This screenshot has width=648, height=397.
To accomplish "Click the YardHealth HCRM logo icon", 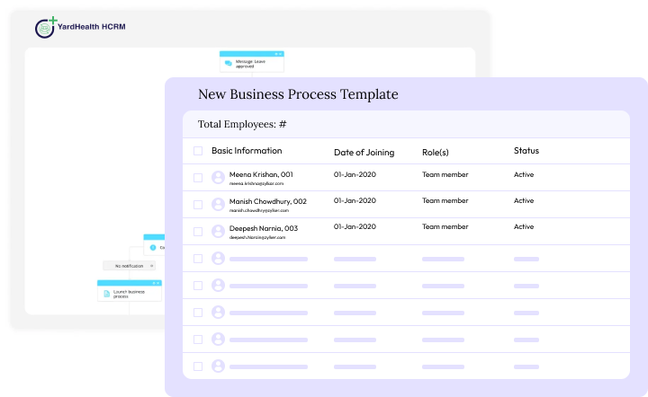I will tap(46, 28).
